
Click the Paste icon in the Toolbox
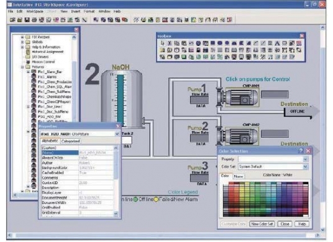click(184, 43)
